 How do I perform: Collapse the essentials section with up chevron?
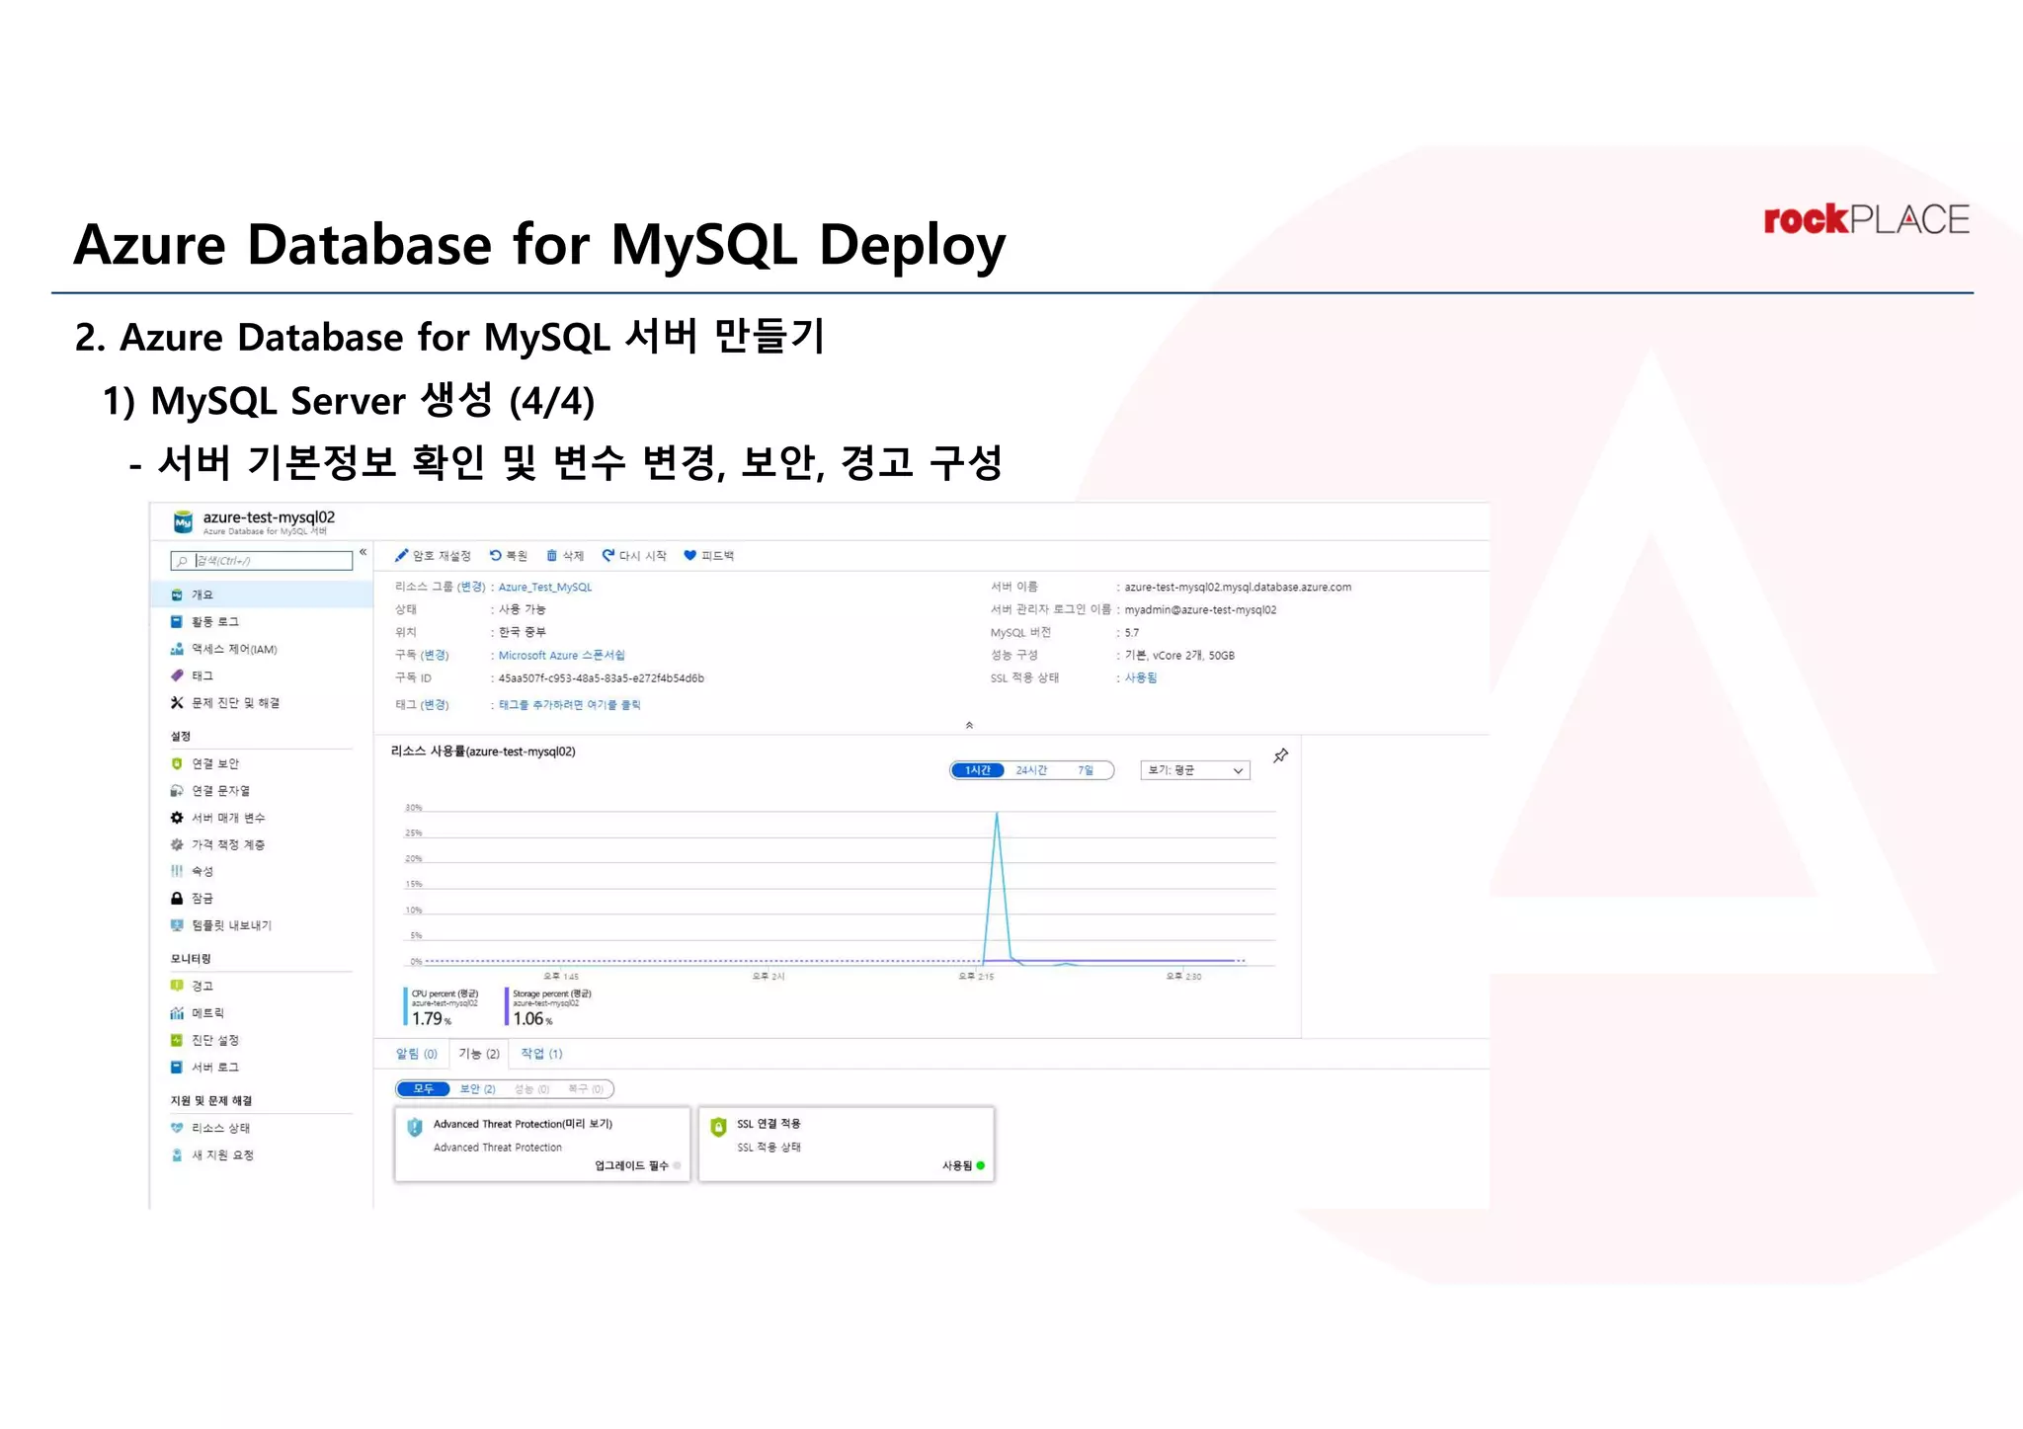[x=969, y=725]
